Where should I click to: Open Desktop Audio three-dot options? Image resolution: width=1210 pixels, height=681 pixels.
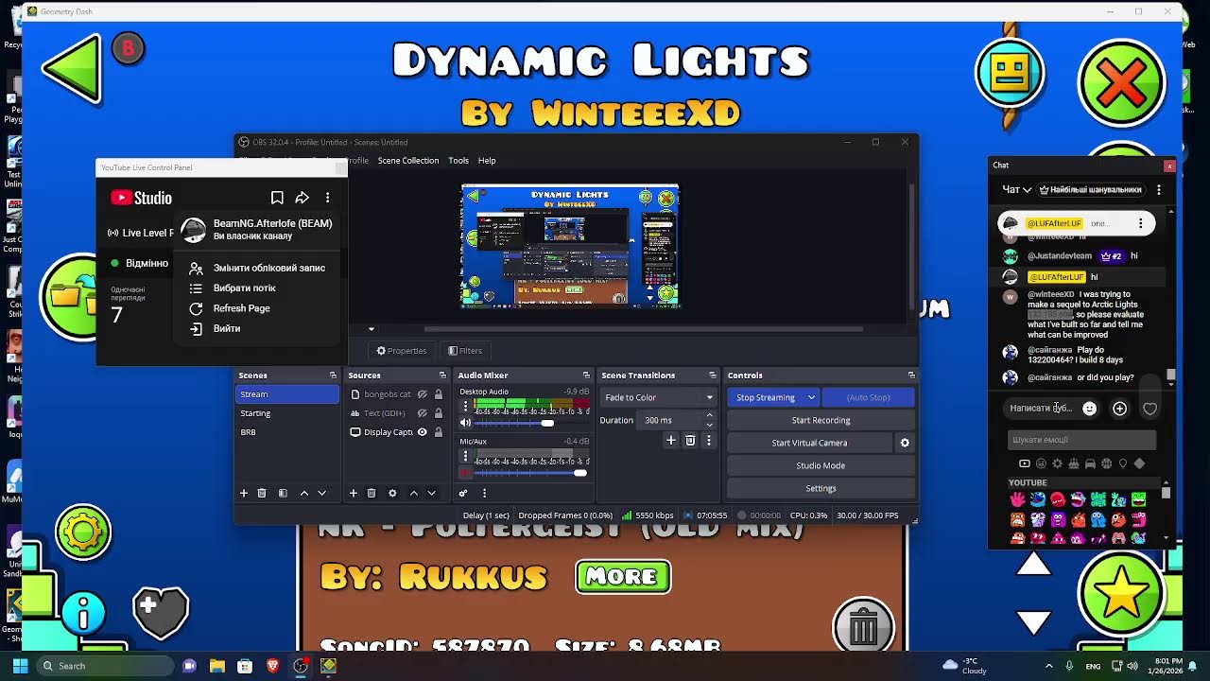click(465, 406)
